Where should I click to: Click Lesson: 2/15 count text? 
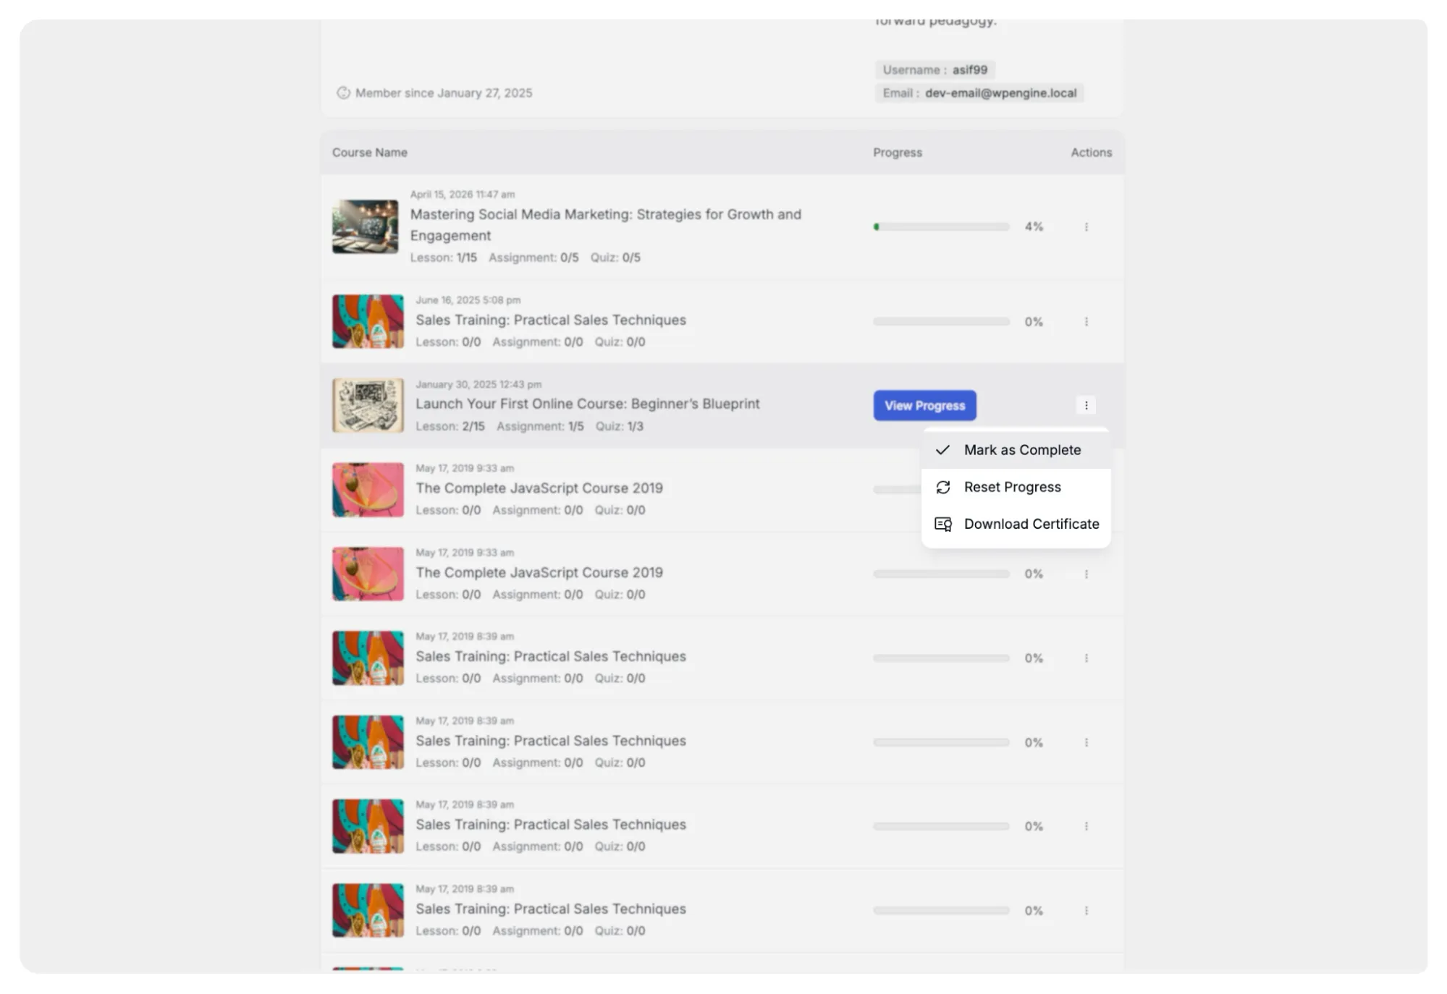click(x=450, y=426)
